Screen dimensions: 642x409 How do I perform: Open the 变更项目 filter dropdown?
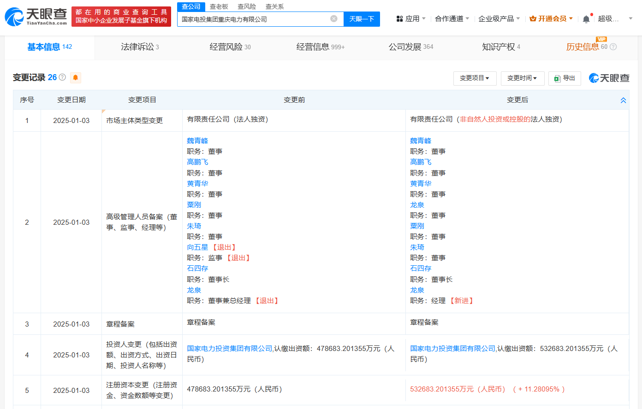coord(475,78)
